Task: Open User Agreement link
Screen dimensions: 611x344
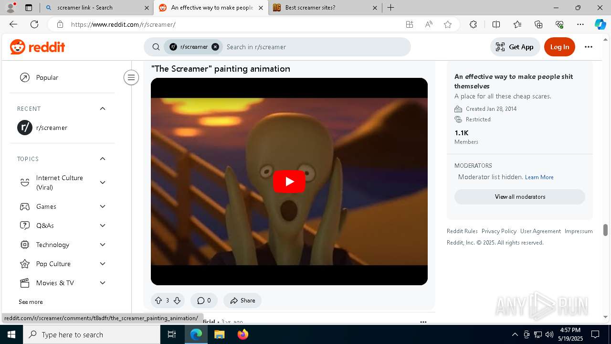Action: pyautogui.click(x=540, y=231)
